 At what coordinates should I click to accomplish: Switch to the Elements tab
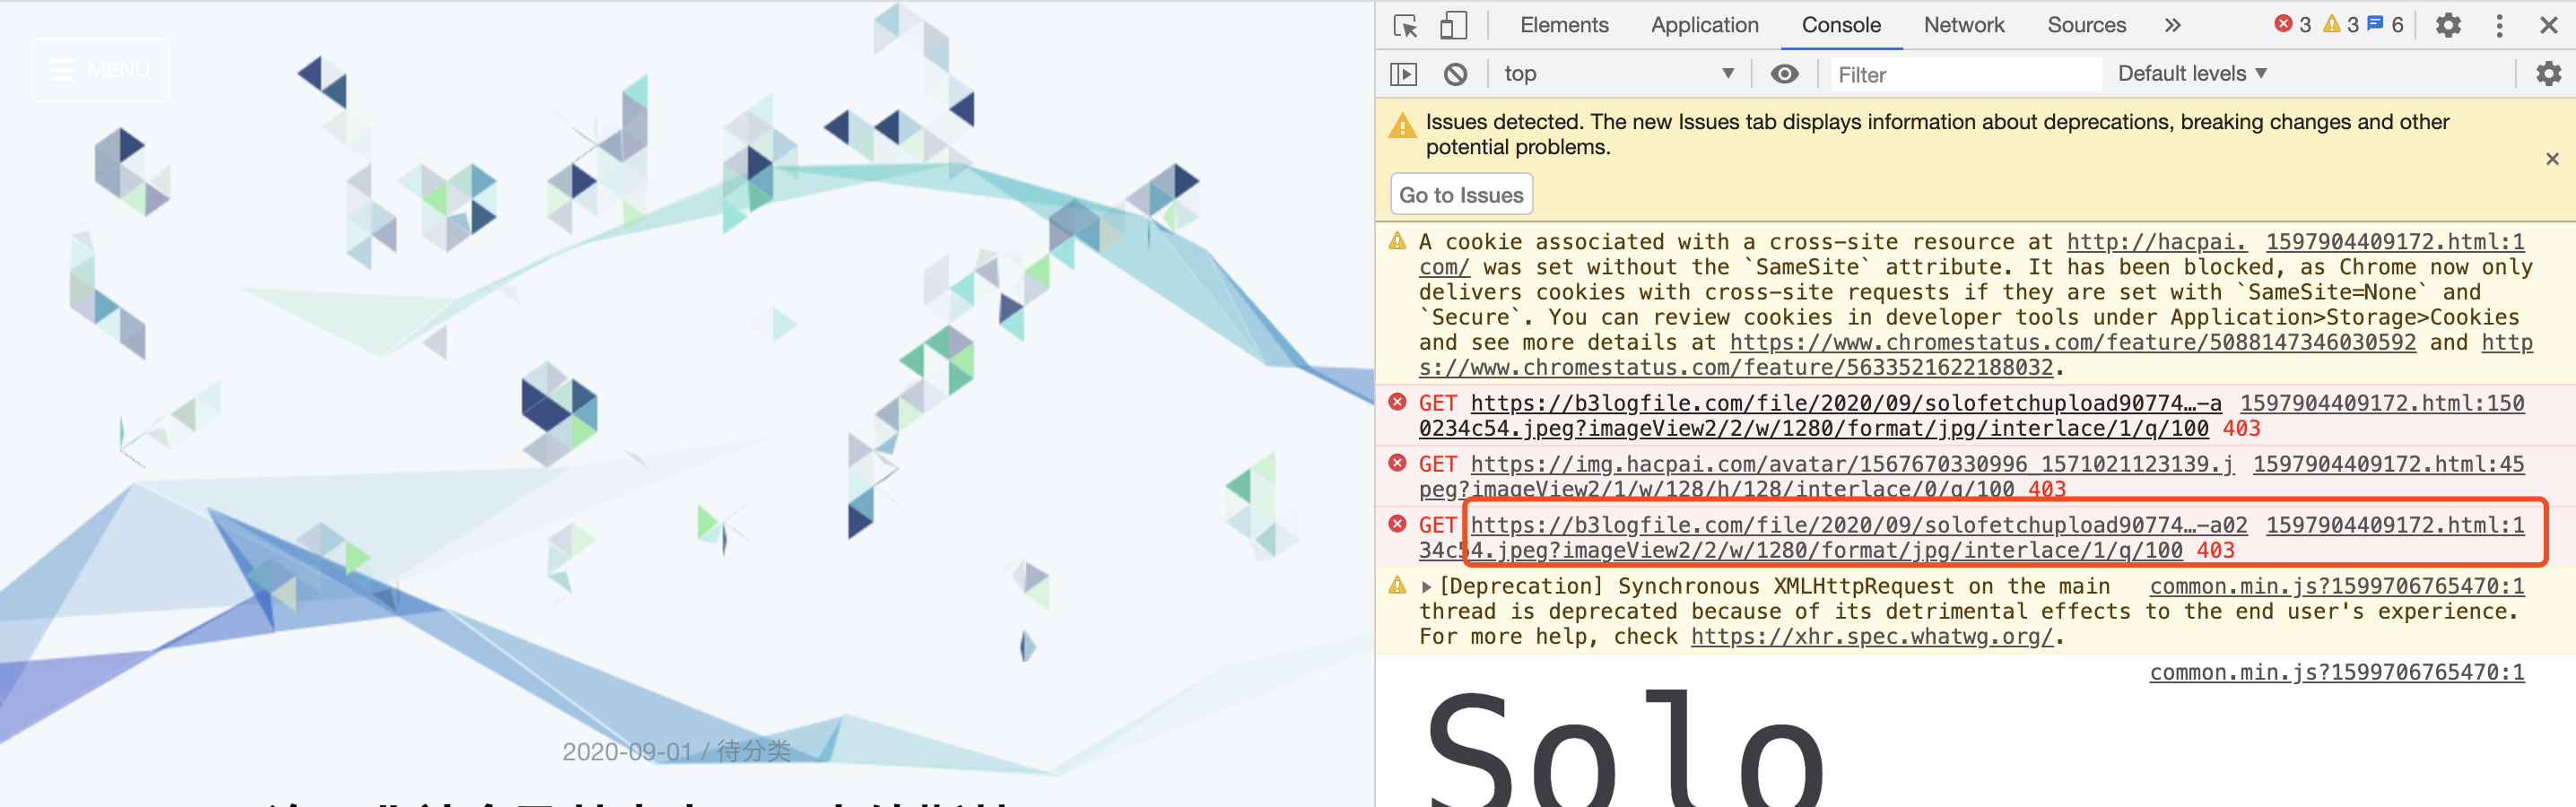click(1564, 25)
